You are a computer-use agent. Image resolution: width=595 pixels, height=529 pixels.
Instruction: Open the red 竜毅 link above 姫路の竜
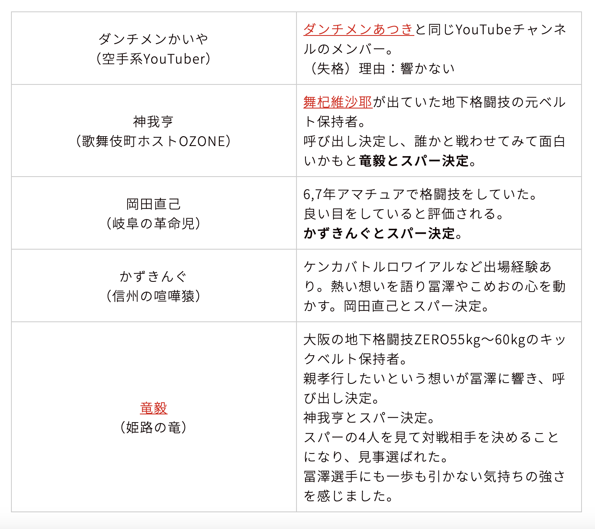click(153, 407)
